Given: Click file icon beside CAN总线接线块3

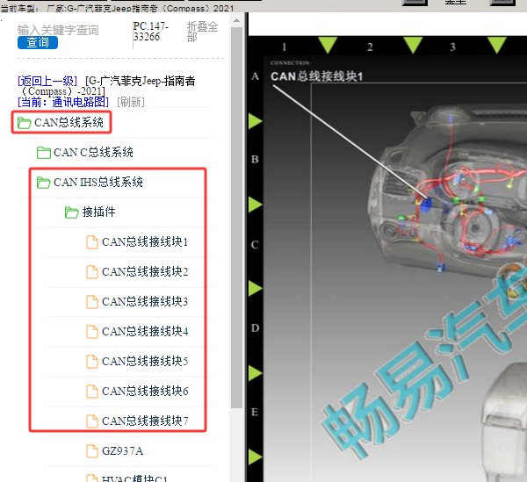Looking at the screenshot, I should pos(92,302).
